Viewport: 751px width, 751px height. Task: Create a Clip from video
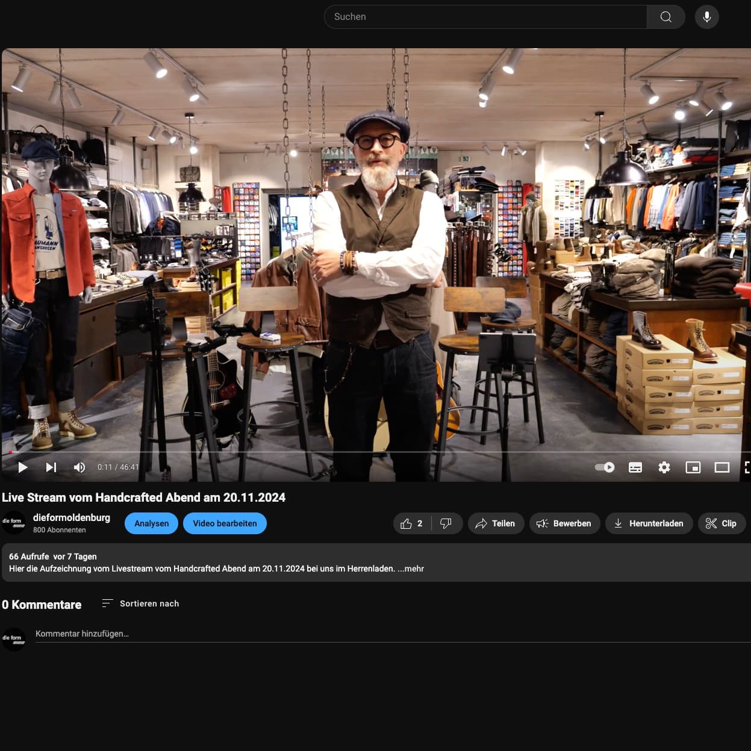721,523
